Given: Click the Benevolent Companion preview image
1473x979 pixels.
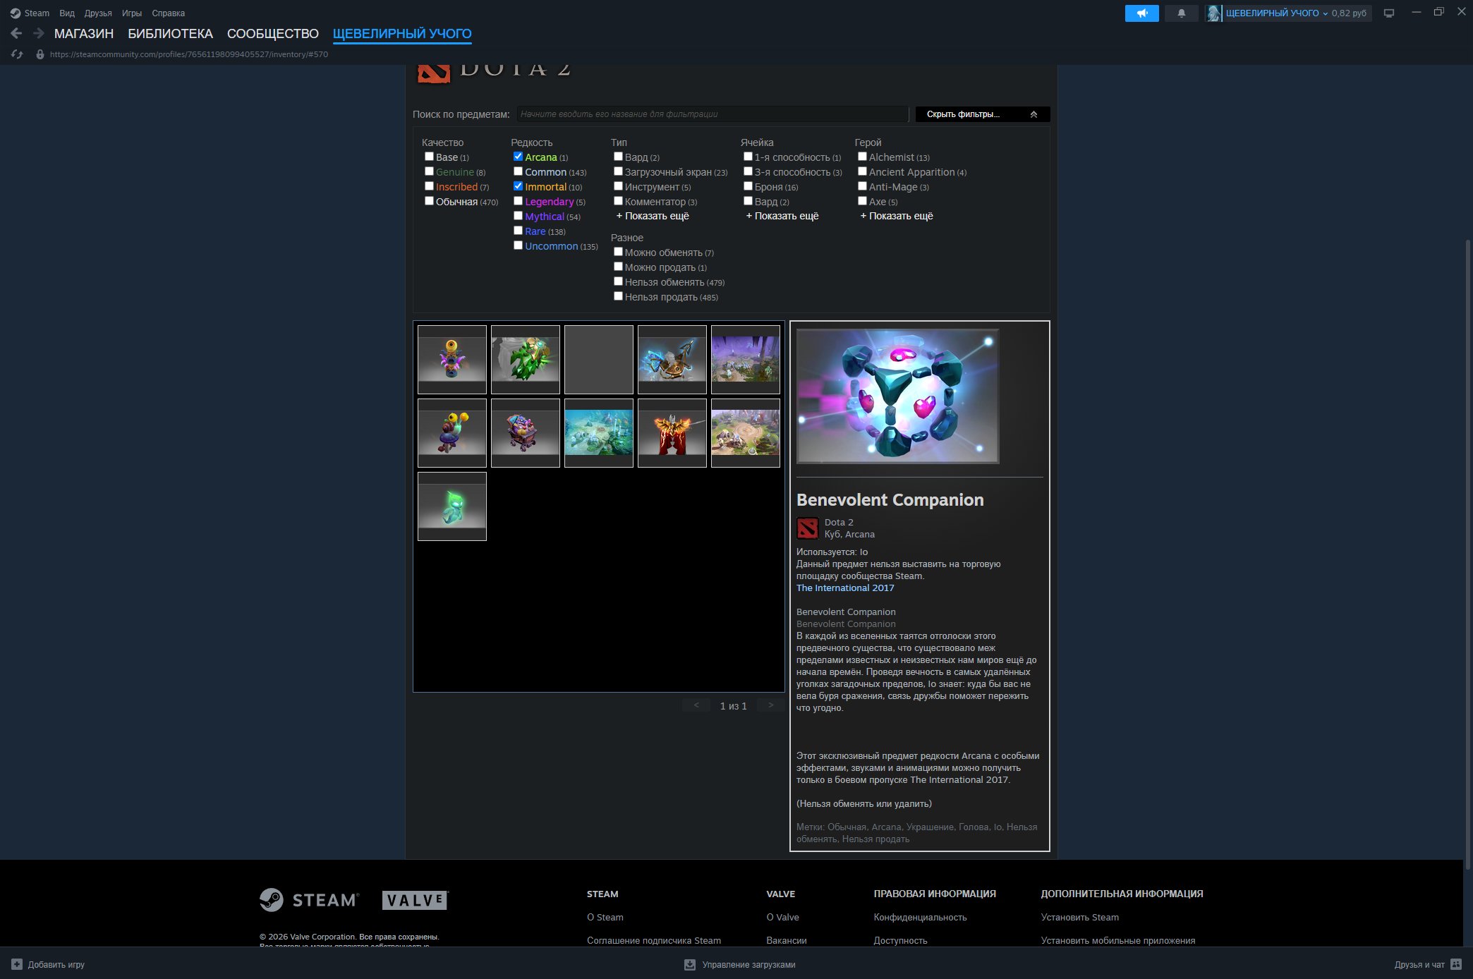Looking at the screenshot, I should pyautogui.click(x=897, y=396).
